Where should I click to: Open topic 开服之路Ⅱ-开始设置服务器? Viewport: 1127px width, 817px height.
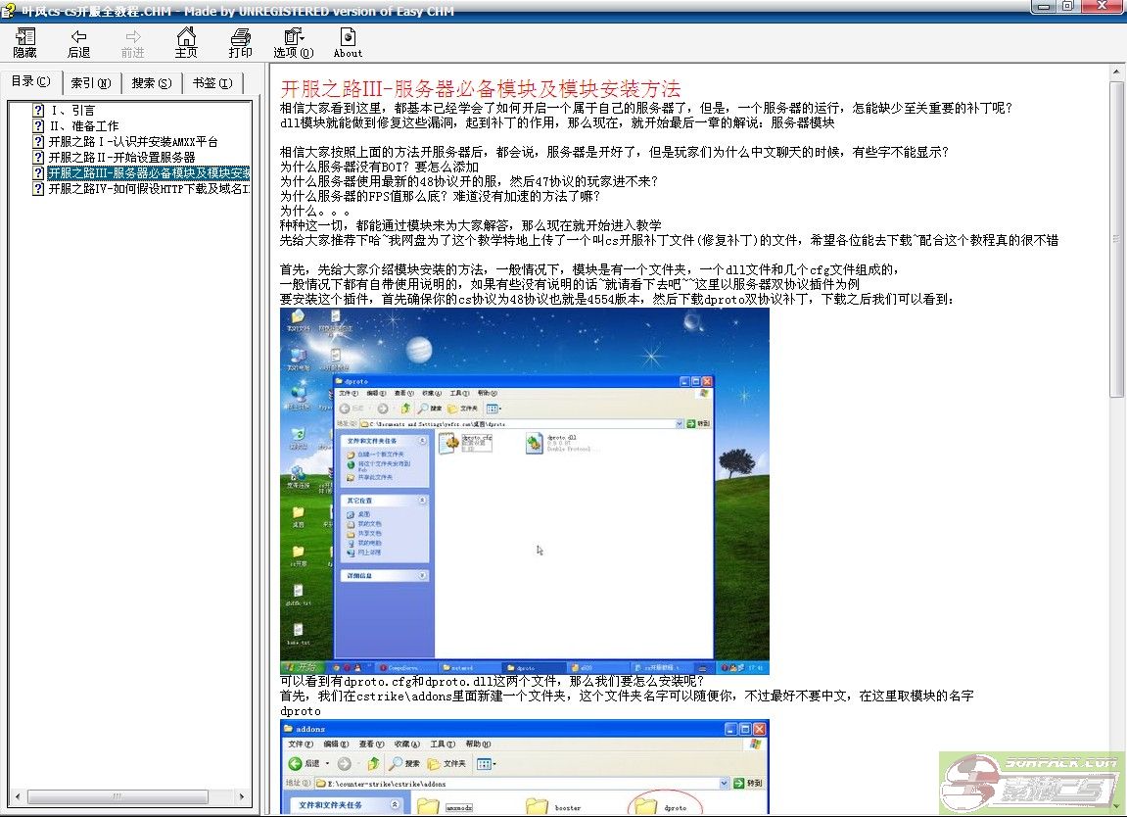click(121, 158)
